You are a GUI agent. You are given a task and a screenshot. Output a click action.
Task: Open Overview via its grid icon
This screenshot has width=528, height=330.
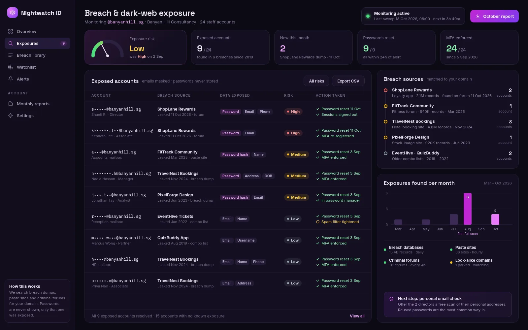(x=11, y=31)
